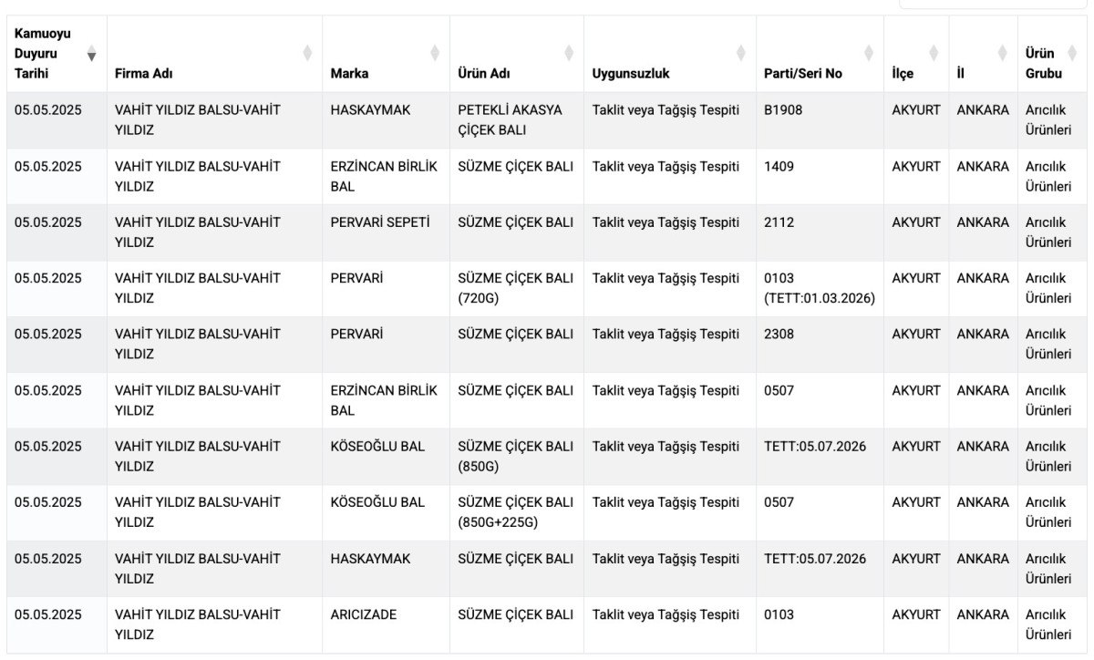Select the 0103 (TETT:01.03.2026) batch cell
Image resolution: width=1094 pixels, height=660 pixels.
click(x=820, y=288)
